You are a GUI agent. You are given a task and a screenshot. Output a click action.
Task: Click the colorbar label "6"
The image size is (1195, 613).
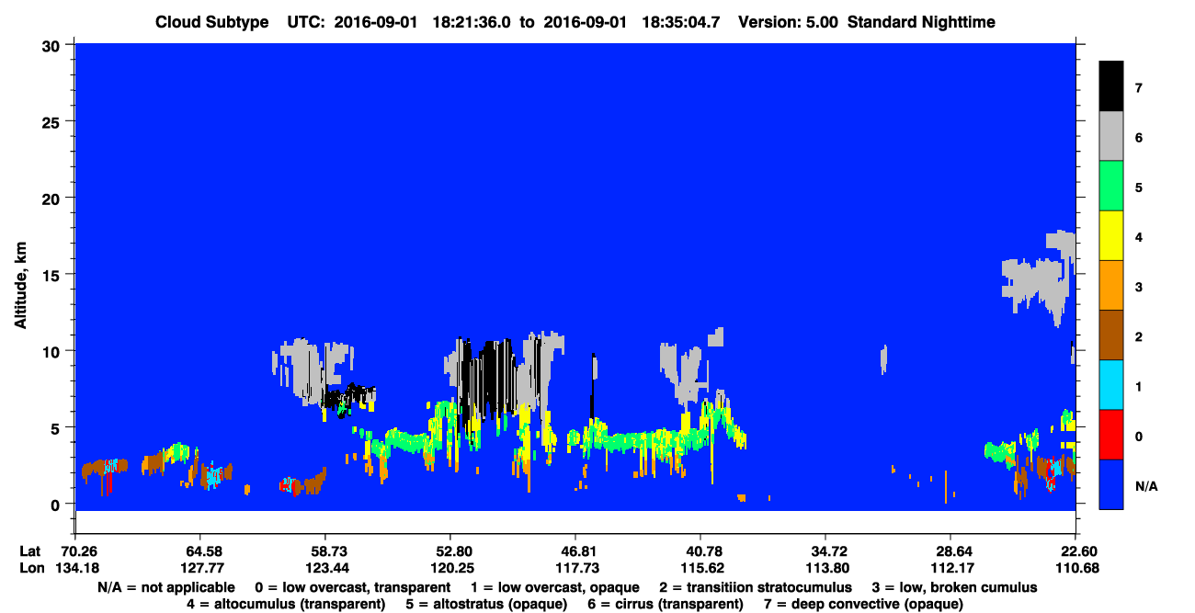(x=1138, y=138)
